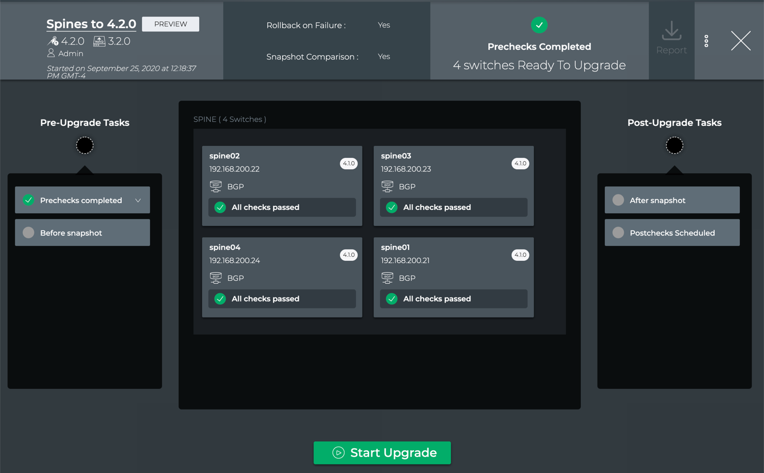The image size is (764, 473).
Task: Open the Pre-Upgrade Tasks circle marker
Action: [85, 146]
